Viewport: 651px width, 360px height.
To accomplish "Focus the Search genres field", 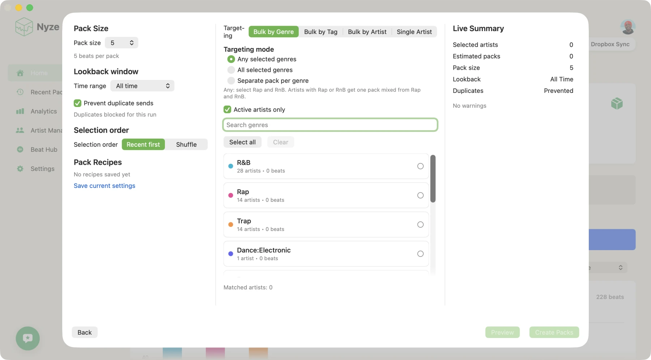I will [330, 125].
